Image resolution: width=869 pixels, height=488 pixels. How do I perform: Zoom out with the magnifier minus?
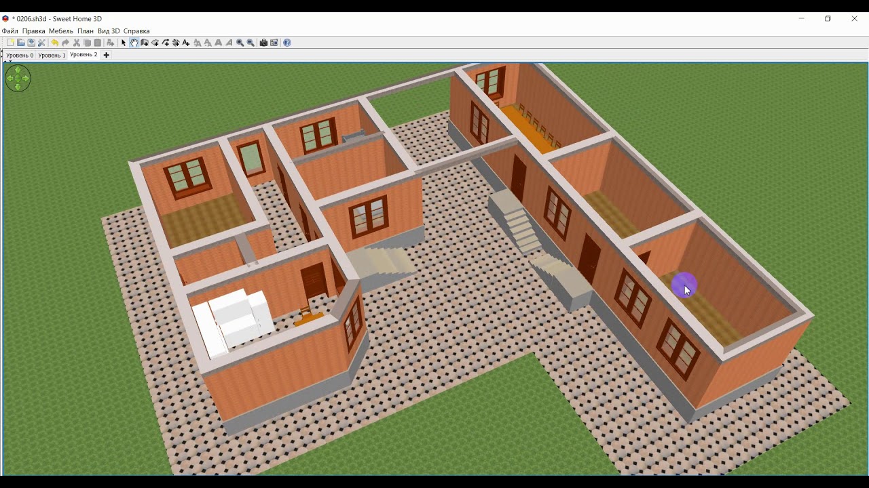[251, 43]
